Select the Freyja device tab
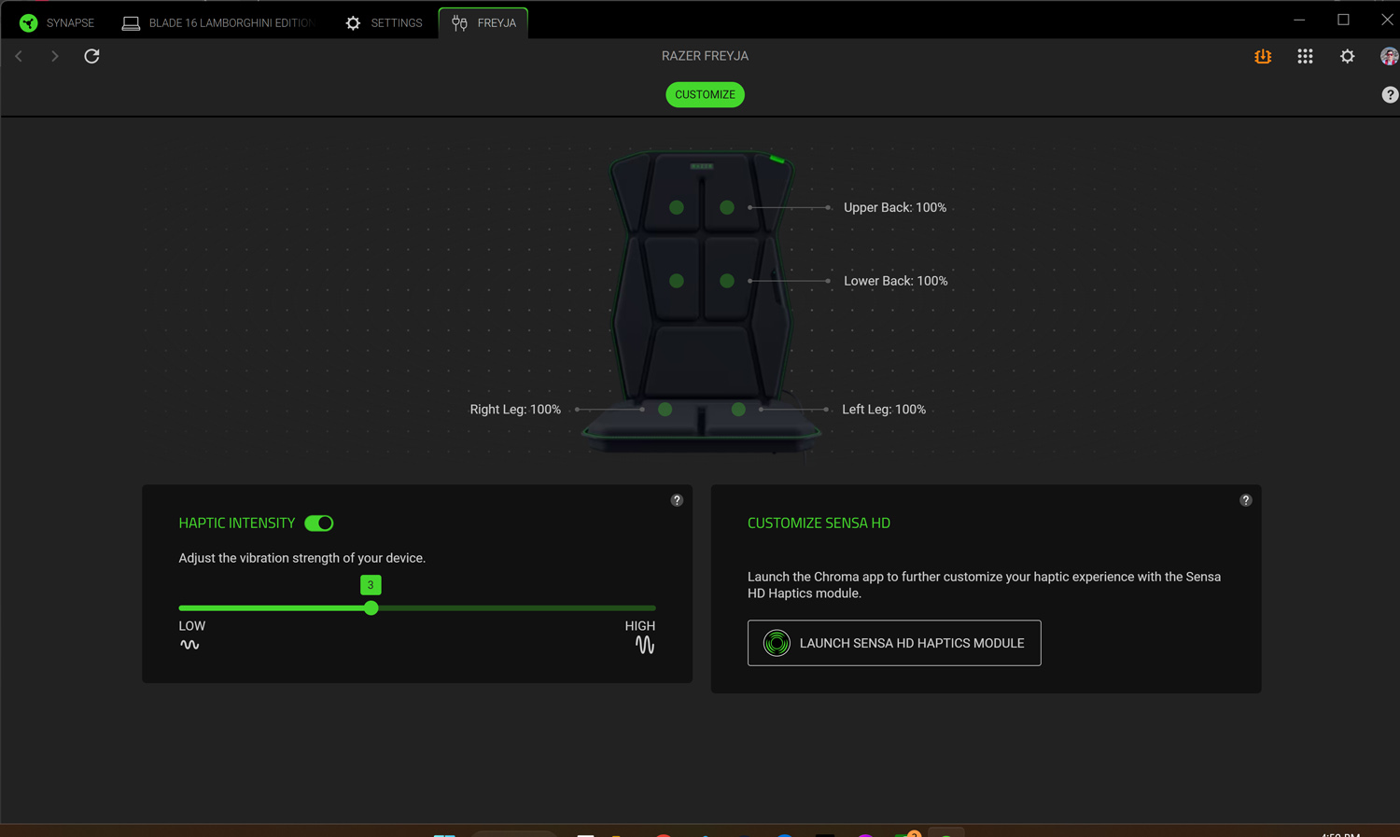The width and height of the screenshot is (1400, 837). (483, 22)
